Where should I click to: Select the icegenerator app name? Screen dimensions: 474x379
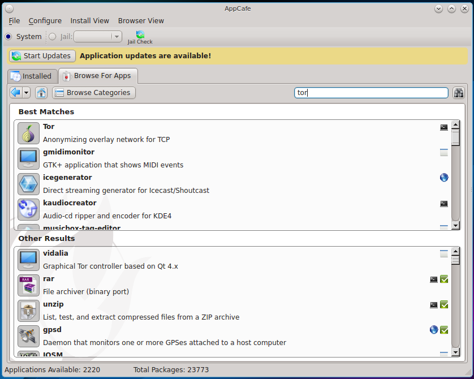click(67, 178)
